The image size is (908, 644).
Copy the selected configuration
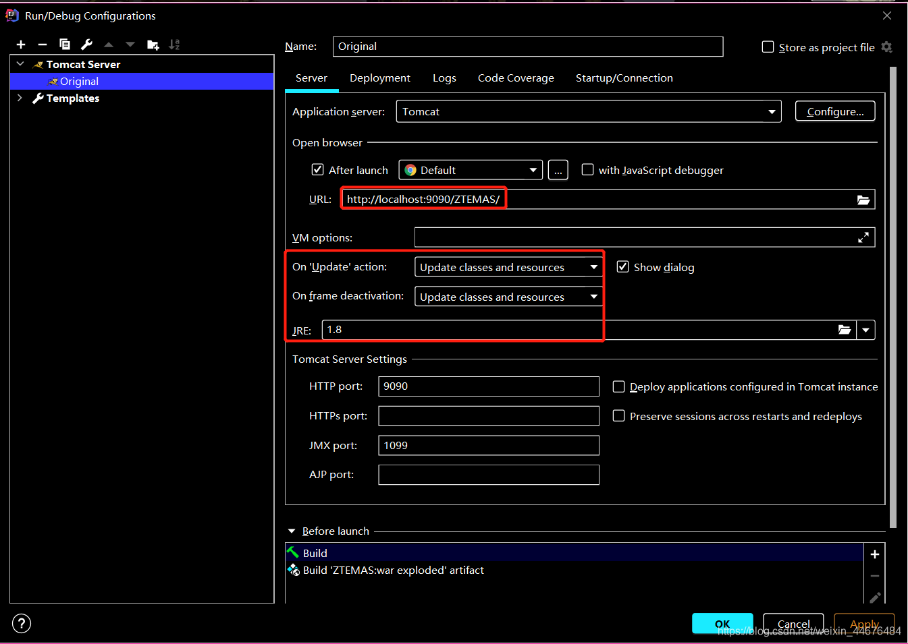tap(65, 45)
